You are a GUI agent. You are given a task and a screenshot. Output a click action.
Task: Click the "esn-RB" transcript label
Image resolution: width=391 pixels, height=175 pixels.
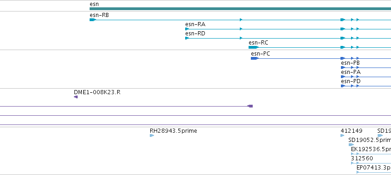click(x=99, y=15)
